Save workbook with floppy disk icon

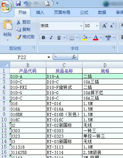tap(18, 3)
